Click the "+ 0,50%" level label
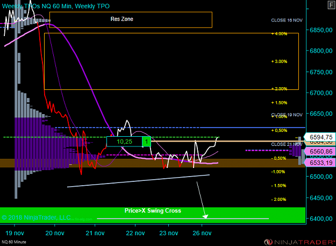 tap(279, 130)
